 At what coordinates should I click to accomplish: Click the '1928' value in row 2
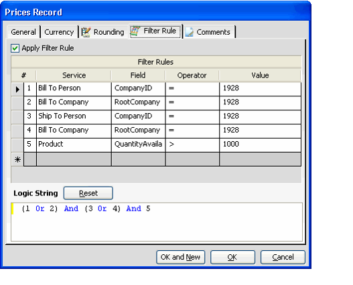point(260,103)
